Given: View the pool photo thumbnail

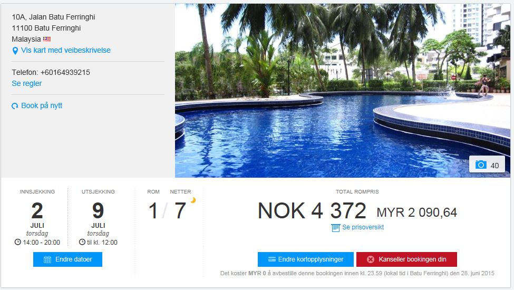Looking at the screenshot, I should pyautogui.click(x=343, y=91).
